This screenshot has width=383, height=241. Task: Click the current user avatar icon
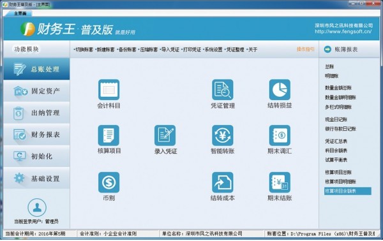(x=37, y=208)
